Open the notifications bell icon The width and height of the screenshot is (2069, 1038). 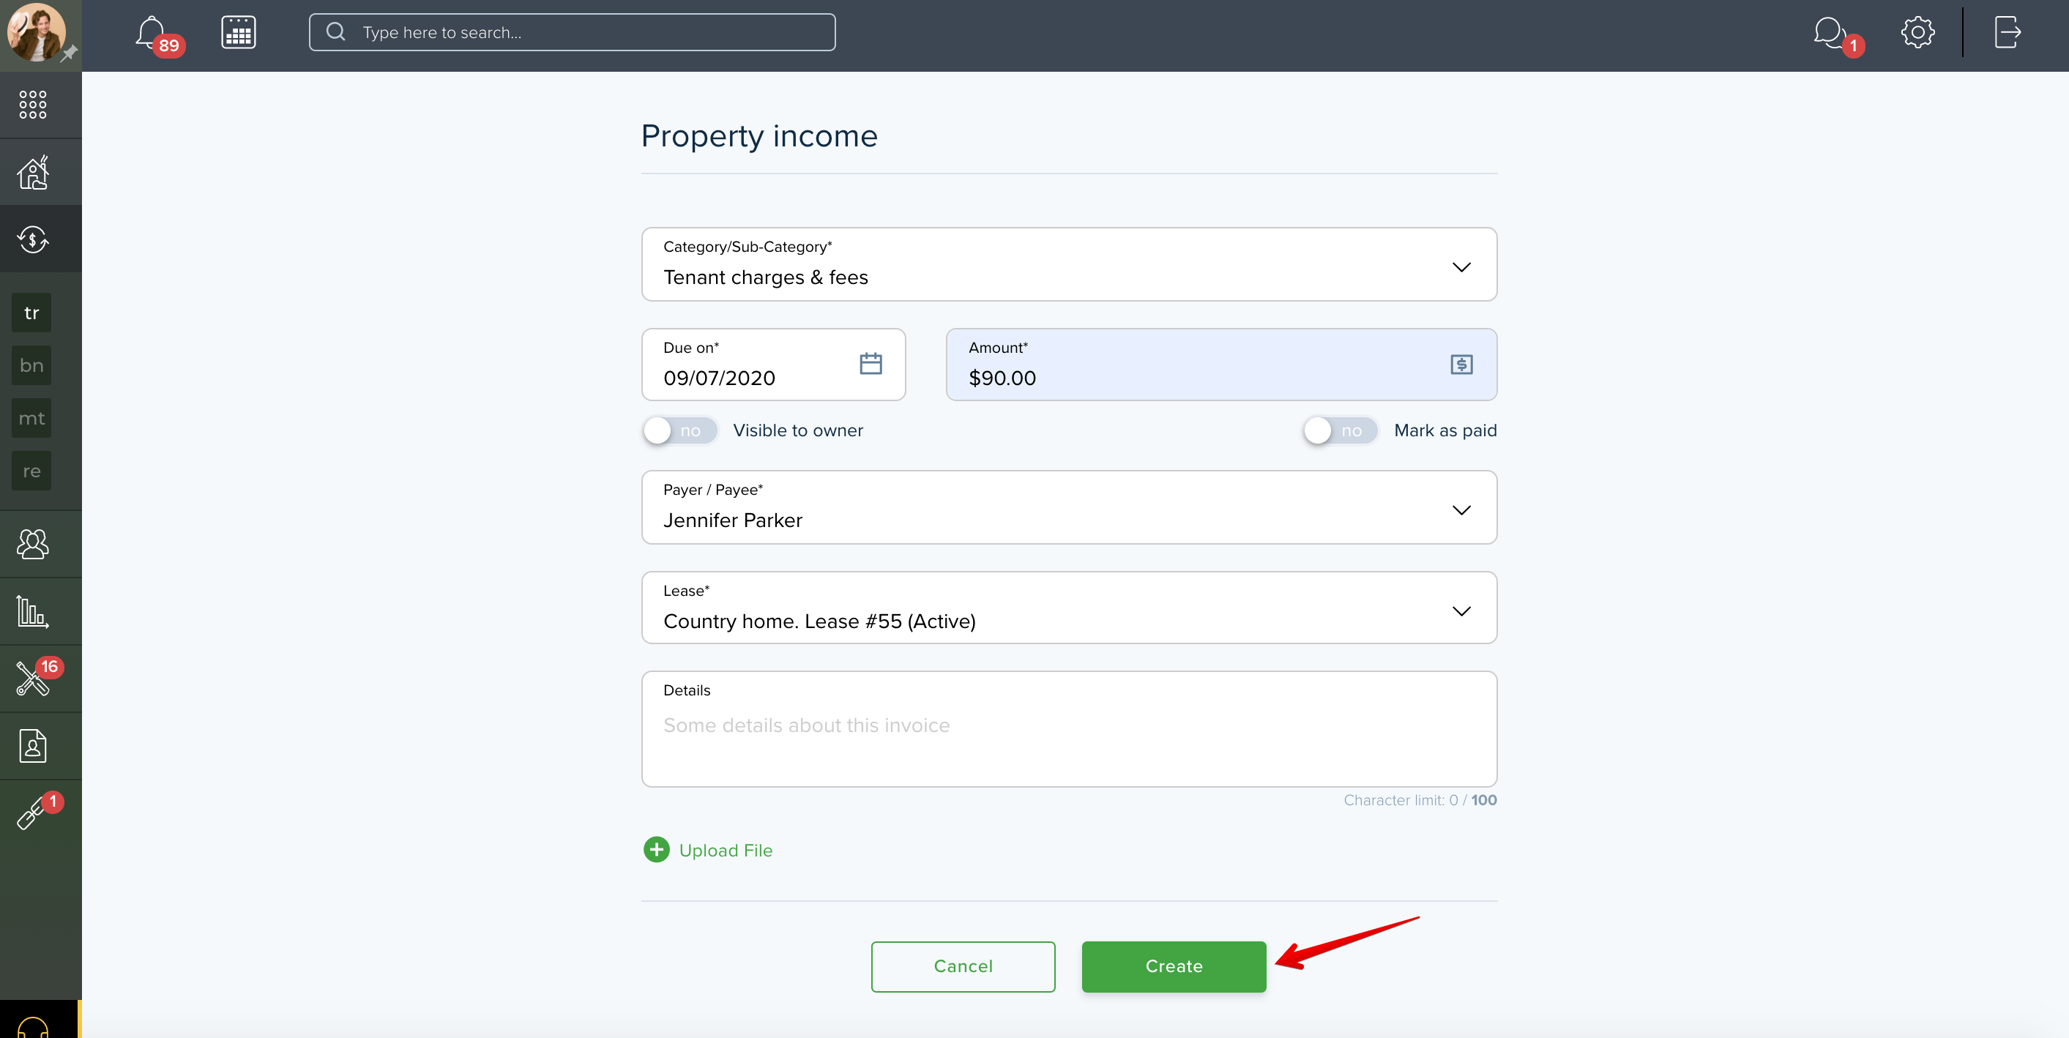click(151, 32)
